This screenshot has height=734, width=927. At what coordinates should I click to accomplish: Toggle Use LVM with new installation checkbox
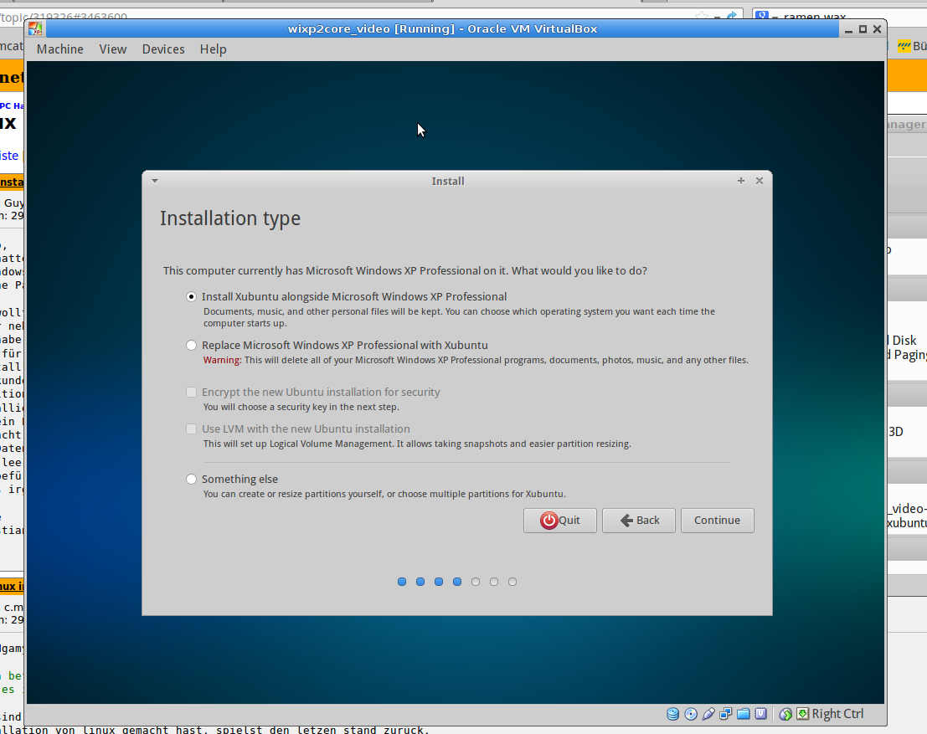[191, 429]
